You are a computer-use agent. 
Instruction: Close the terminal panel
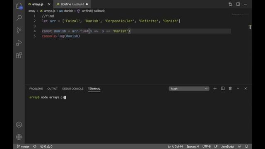coord(246,89)
